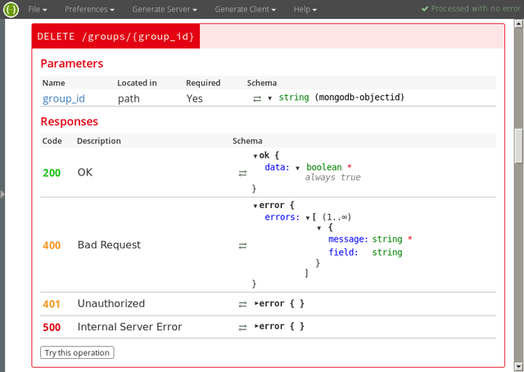Click the 401 response code
This screenshot has width=524, height=372.
click(x=52, y=304)
